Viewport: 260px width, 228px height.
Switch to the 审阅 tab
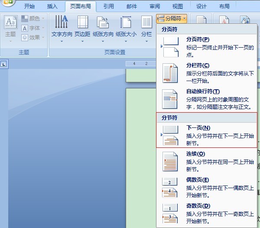pyautogui.click(x=155, y=7)
